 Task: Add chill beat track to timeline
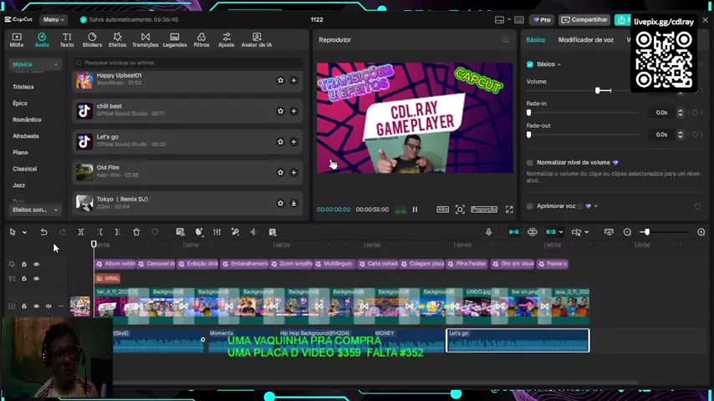[293, 111]
